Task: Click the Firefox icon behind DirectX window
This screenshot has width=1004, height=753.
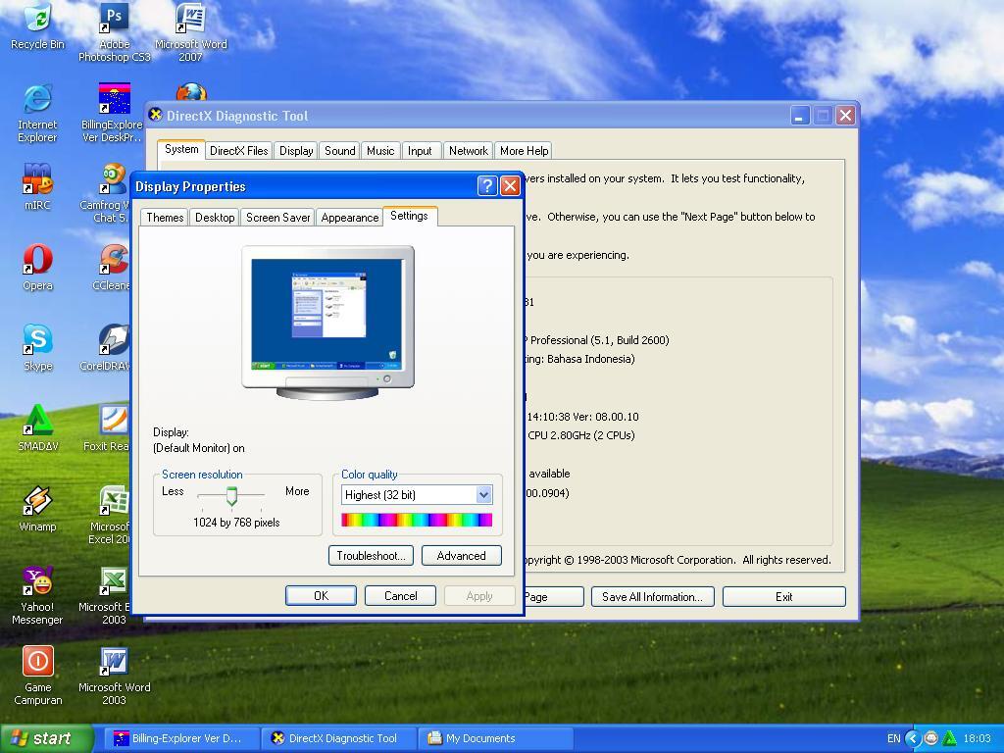Action: (x=191, y=91)
